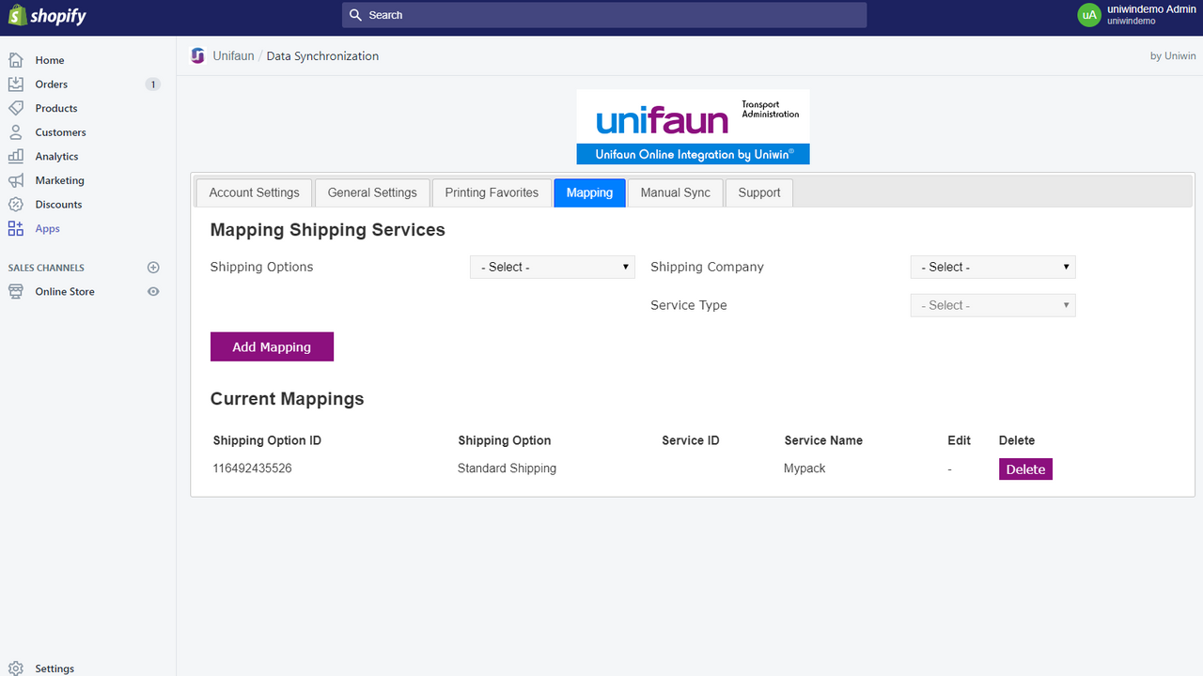This screenshot has height=676, width=1203.
Task: Delete the Standard Shipping mapping
Action: click(x=1025, y=469)
